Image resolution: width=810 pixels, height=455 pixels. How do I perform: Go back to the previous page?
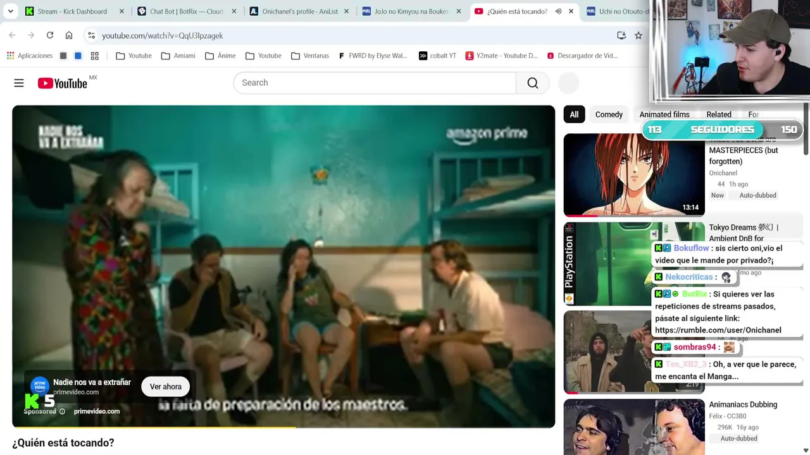click(12, 35)
